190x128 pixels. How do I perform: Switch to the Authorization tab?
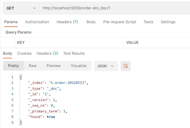37,22
